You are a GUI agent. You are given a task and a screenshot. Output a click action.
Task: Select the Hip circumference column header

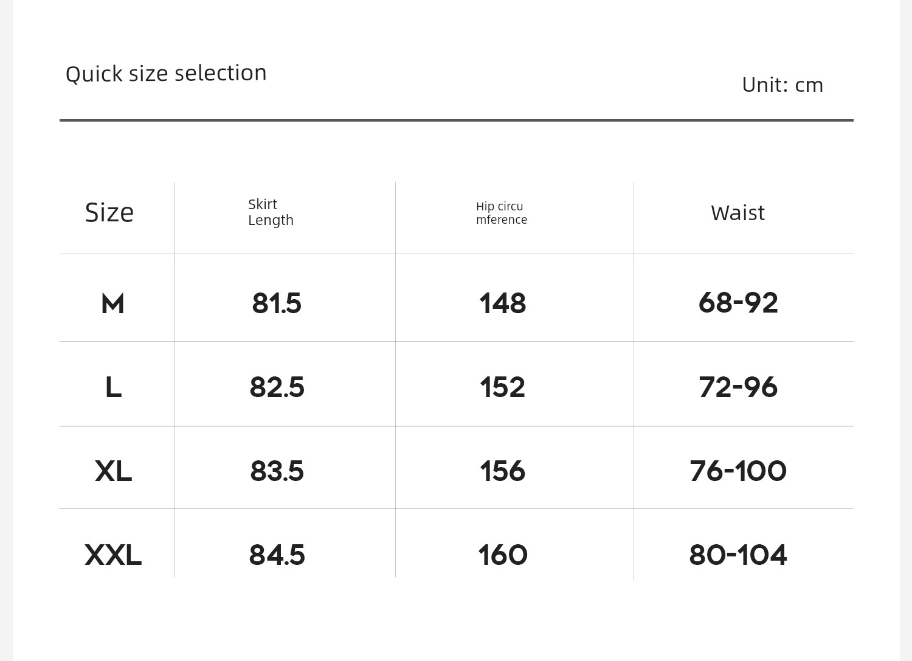tap(502, 213)
